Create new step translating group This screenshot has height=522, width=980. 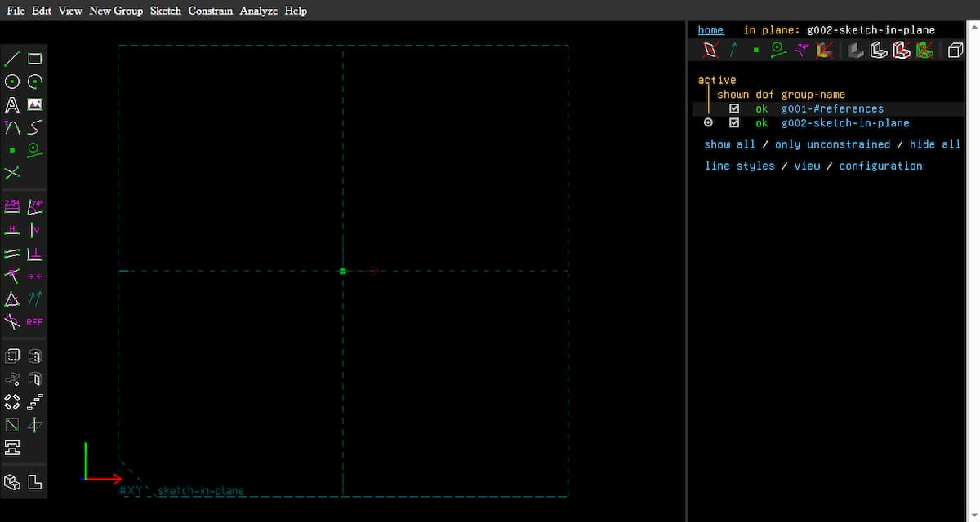pyautogui.click(x=35, y=401)
